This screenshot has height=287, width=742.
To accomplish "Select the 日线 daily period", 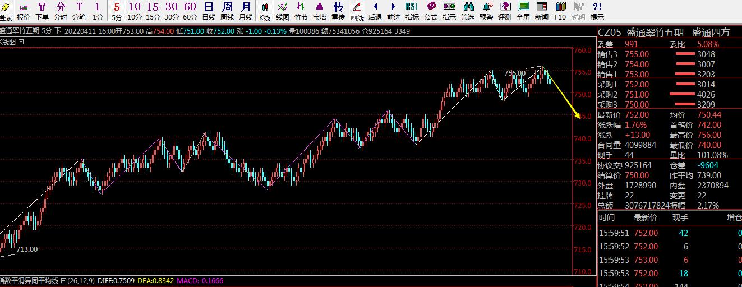I will tap(209, 10).
